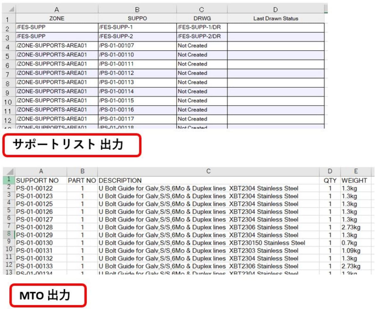This screenshot has height=310, width=375.
Task: Click the DESCRIPTION header cell
Action: click(x=208, y=180)
